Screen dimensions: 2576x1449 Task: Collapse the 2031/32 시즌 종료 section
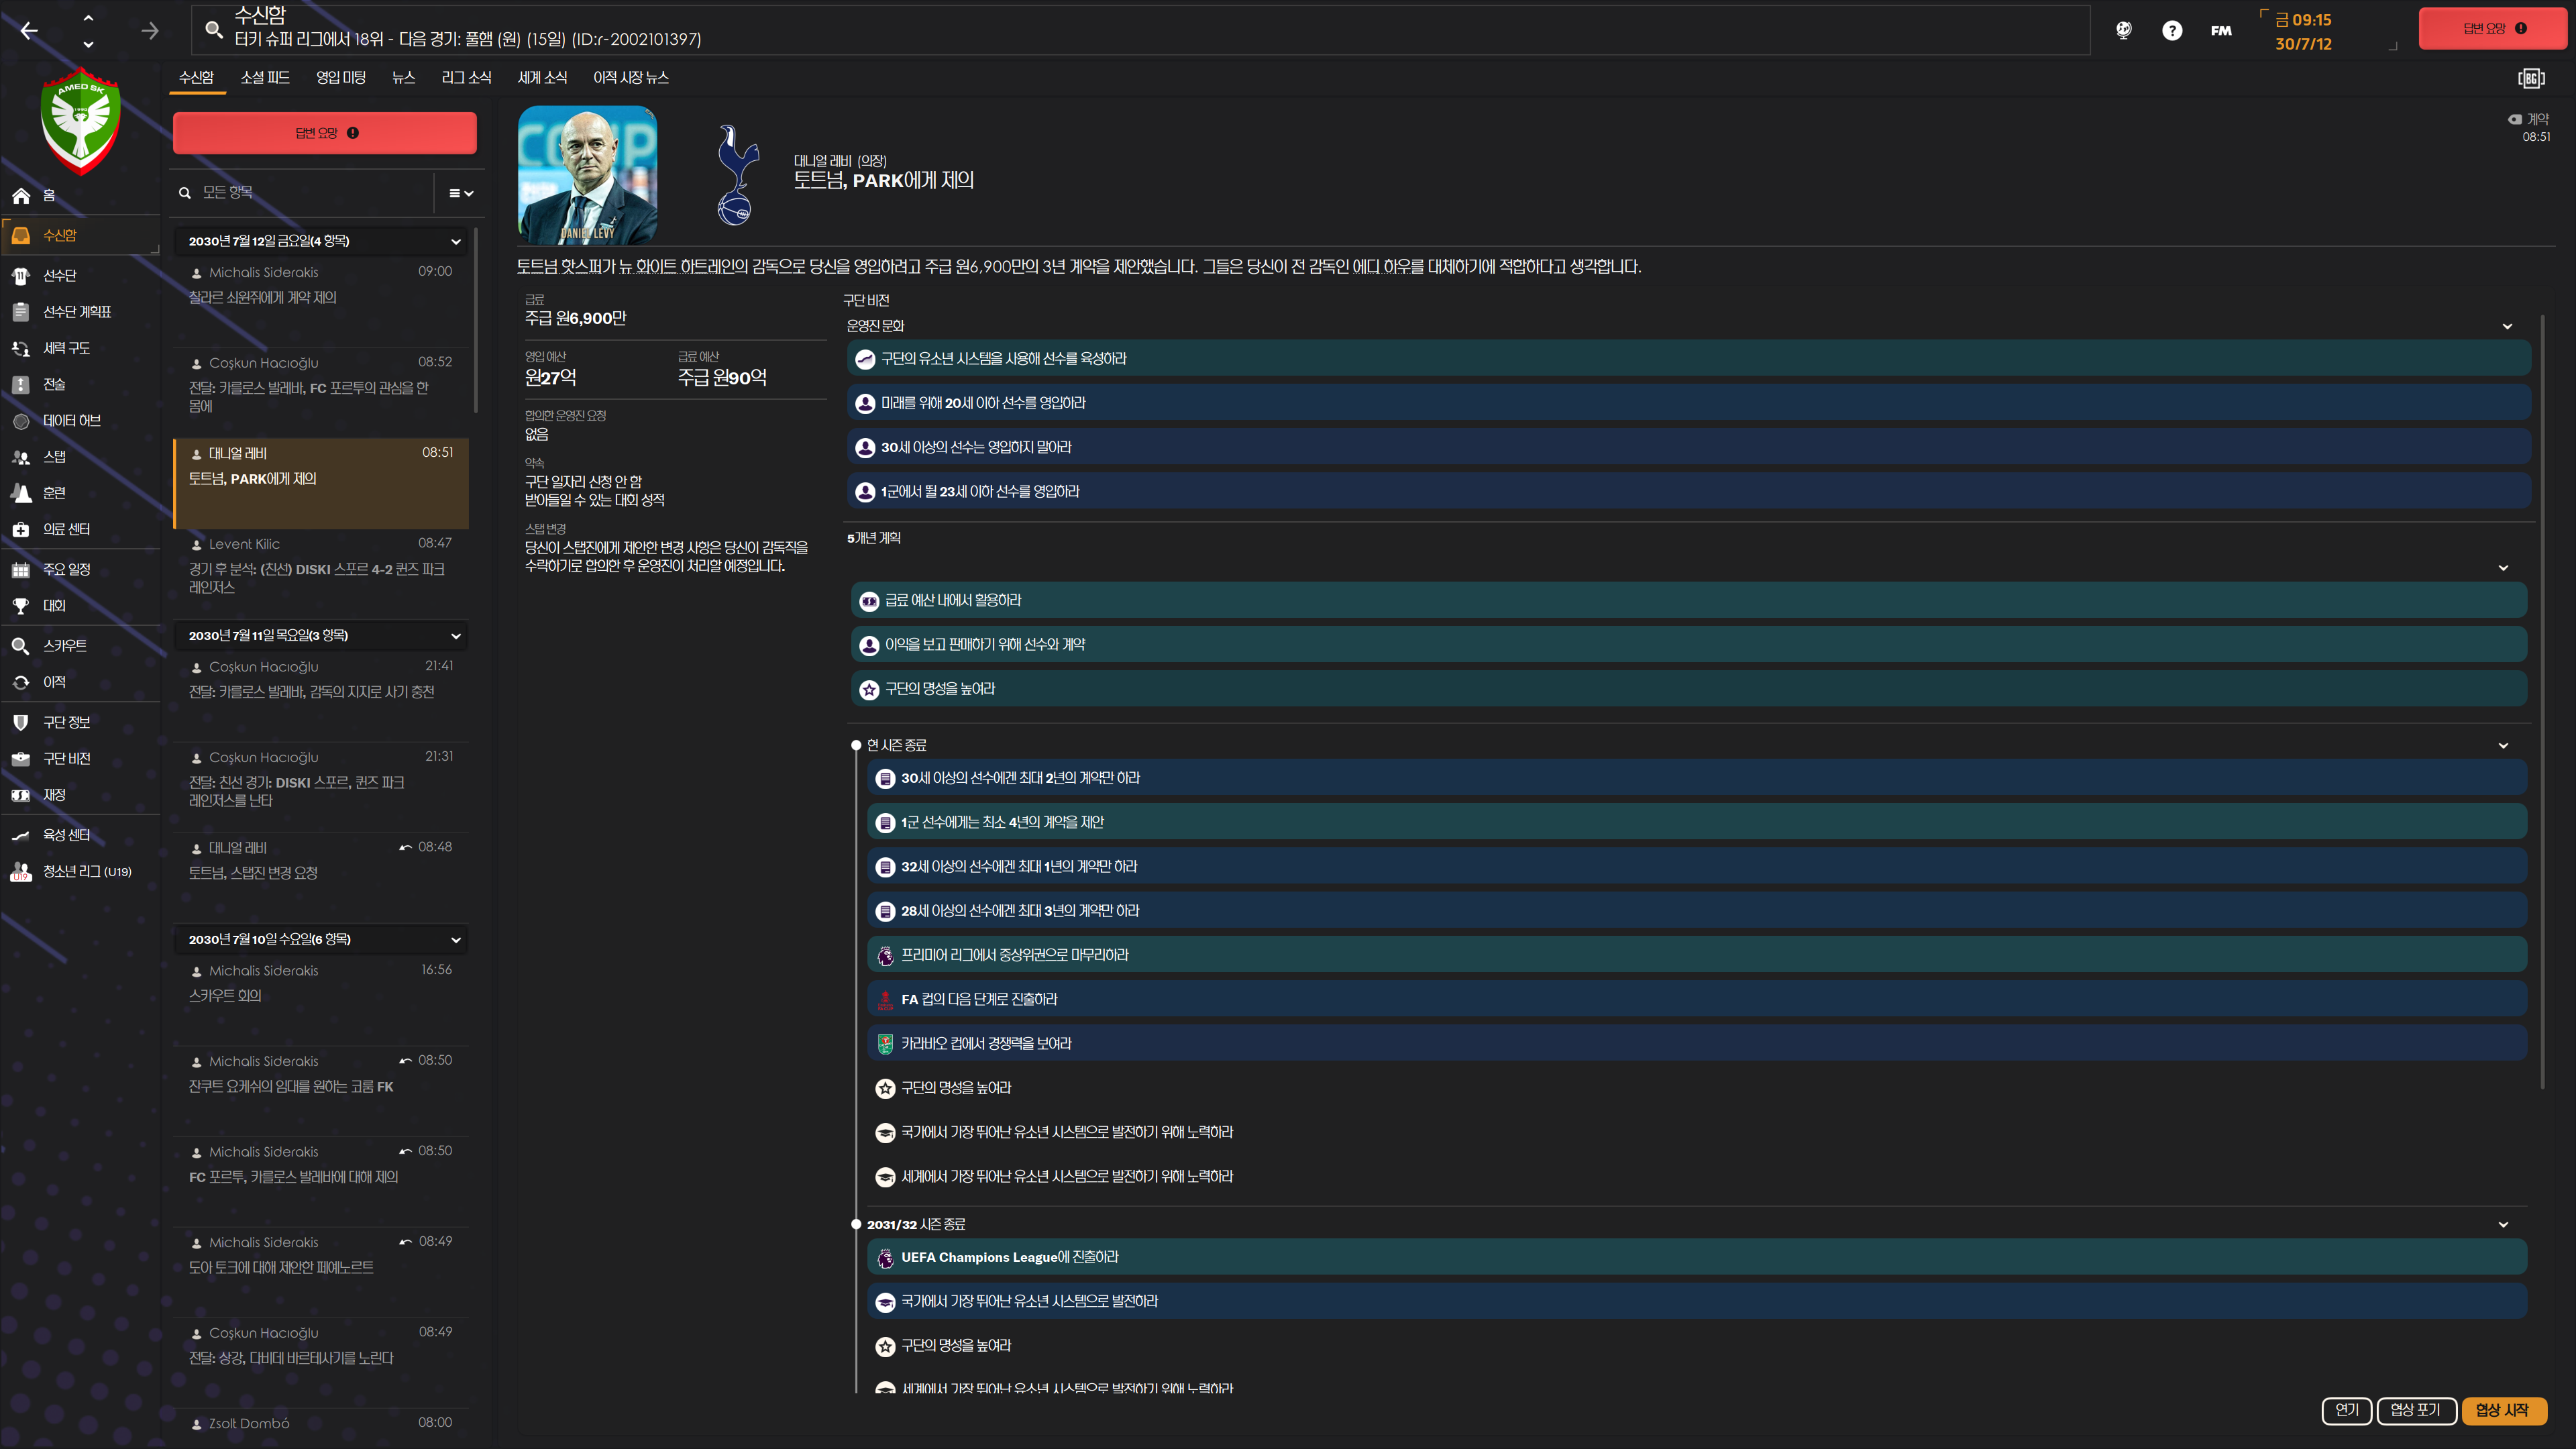click(x=2502, y=1224)
